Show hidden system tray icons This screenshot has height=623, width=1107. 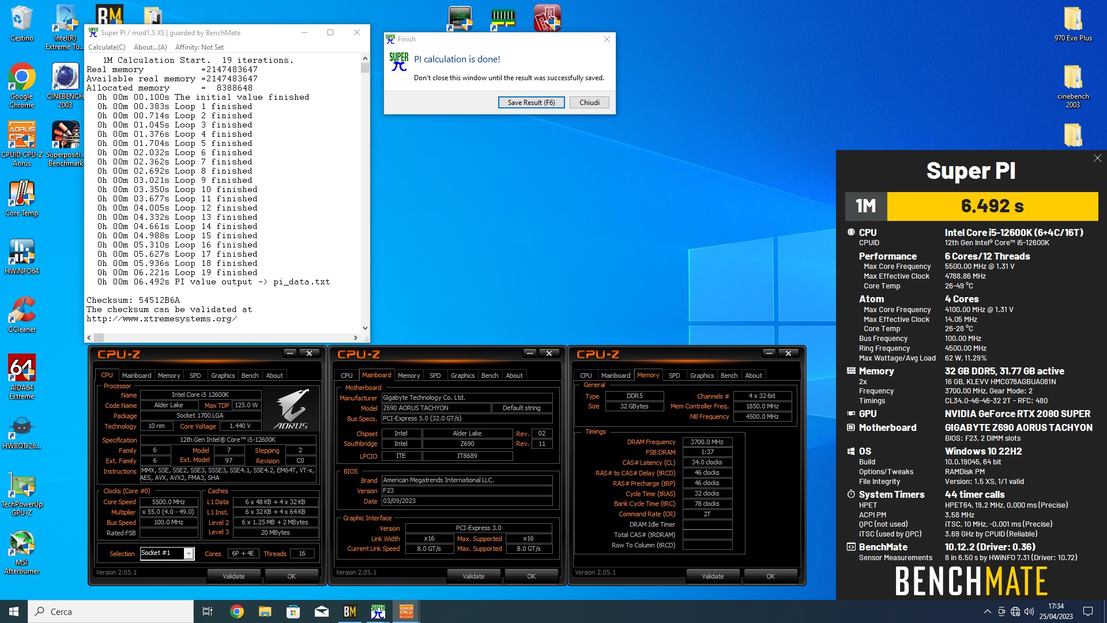[x=987, y=611]
